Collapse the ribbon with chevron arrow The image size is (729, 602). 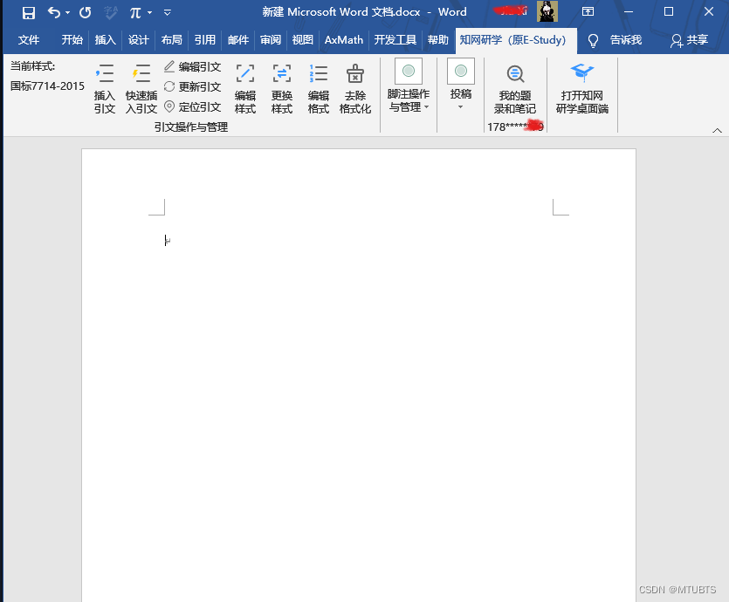point(717,131)
